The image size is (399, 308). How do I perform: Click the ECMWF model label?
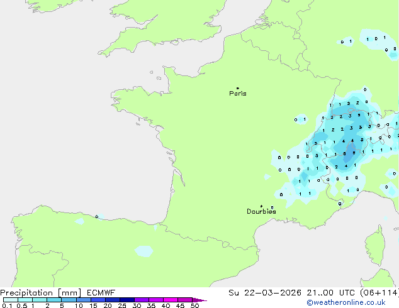[x=101, y=293]
